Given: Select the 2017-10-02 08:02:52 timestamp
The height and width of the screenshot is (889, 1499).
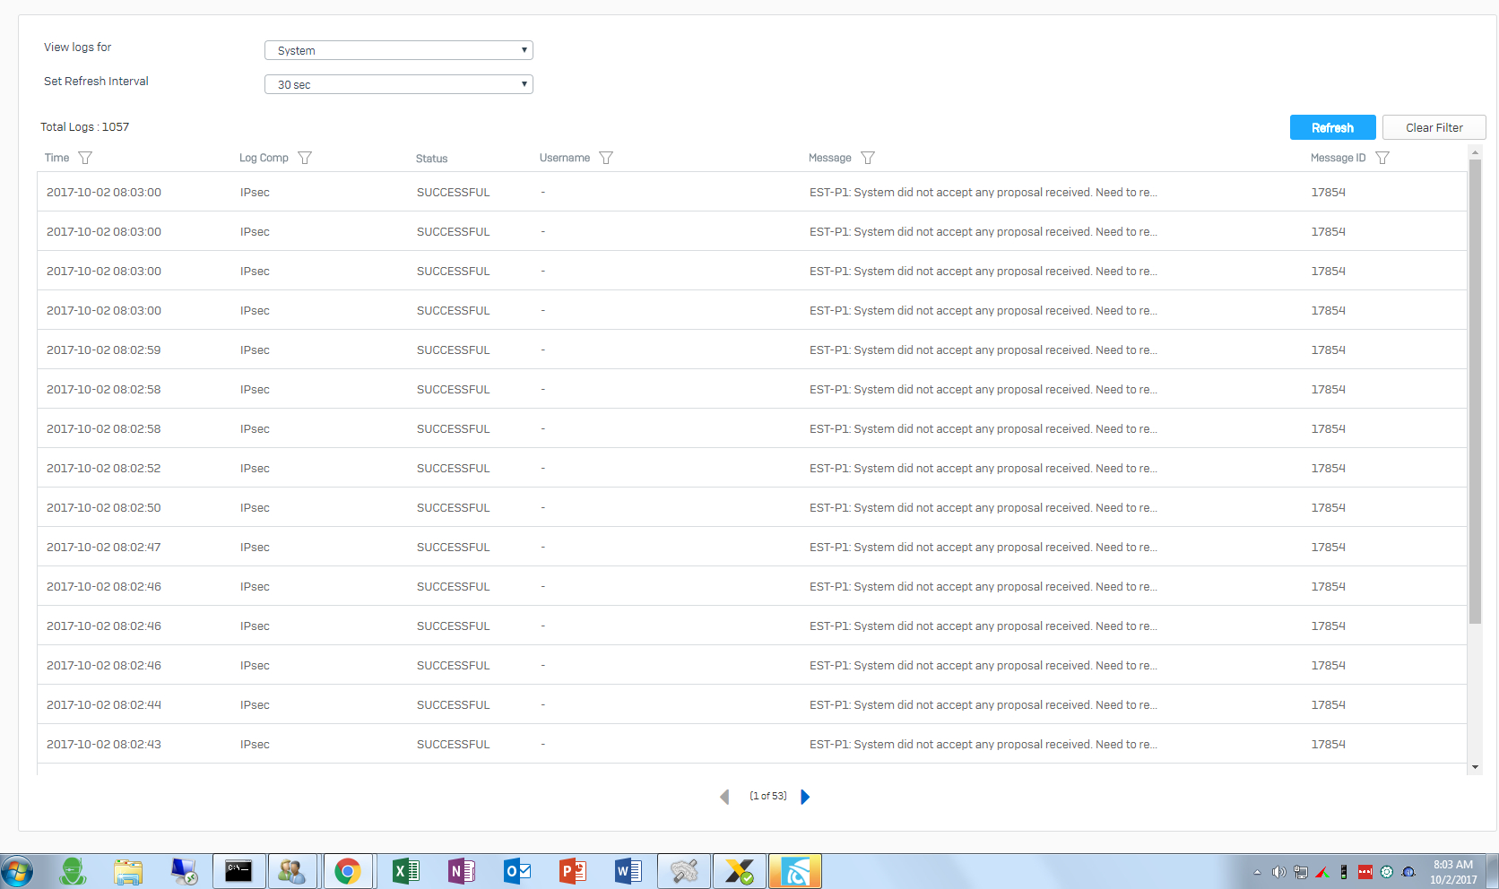Looking at the screenshot, I should pyautogui.click(x=104, y=468).
